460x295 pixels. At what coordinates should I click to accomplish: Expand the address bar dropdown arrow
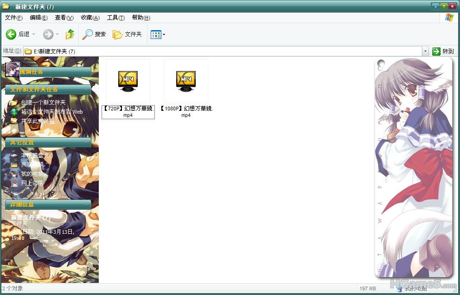point(425,51)
